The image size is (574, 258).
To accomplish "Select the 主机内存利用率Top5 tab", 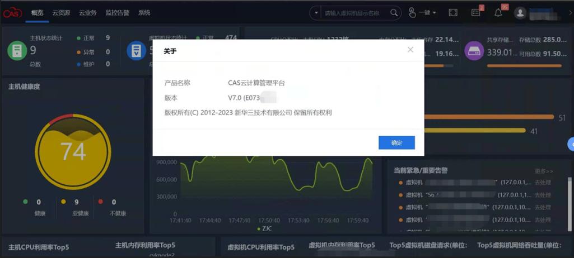I will [x=146, y=245].
